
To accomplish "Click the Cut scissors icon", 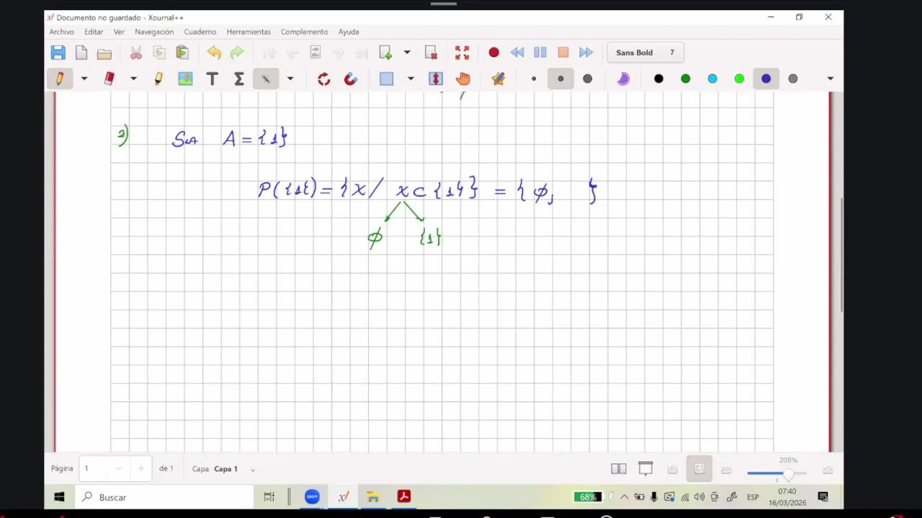I will [x=136, y=53].
